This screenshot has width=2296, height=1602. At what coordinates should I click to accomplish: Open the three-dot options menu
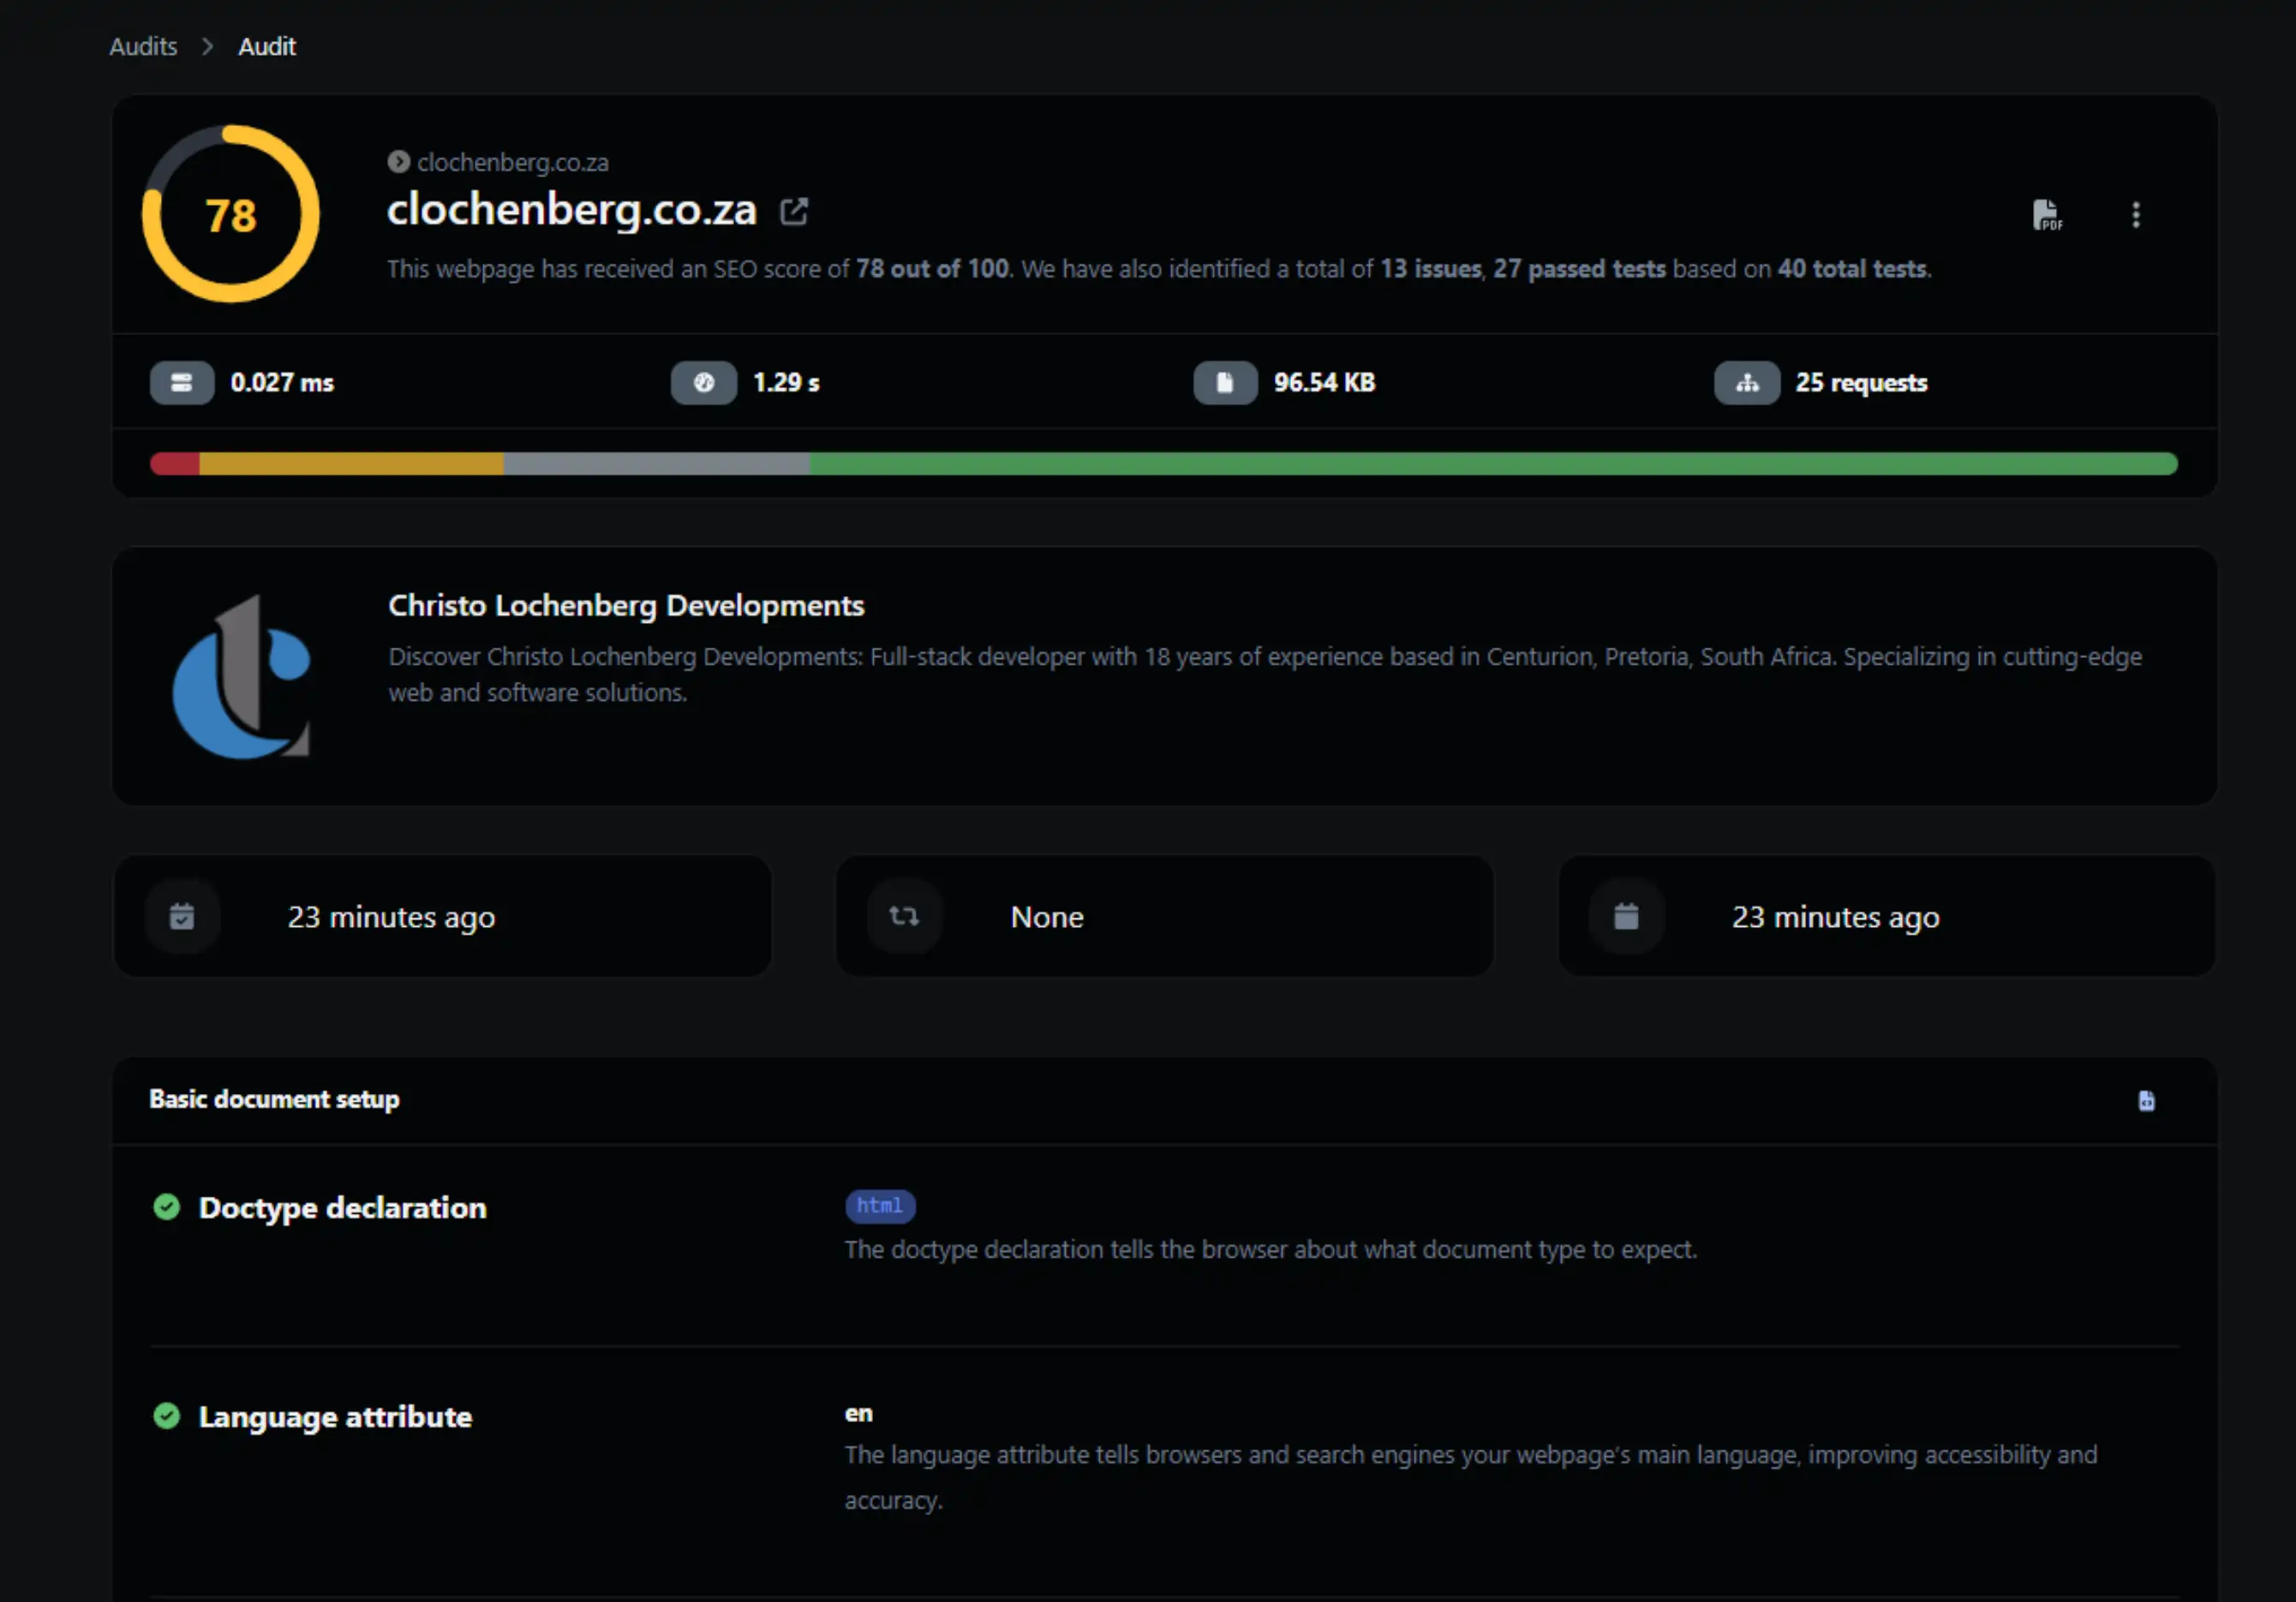click(x=2136, y=214)
